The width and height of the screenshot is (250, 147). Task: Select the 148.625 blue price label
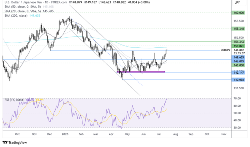[238, 57]
